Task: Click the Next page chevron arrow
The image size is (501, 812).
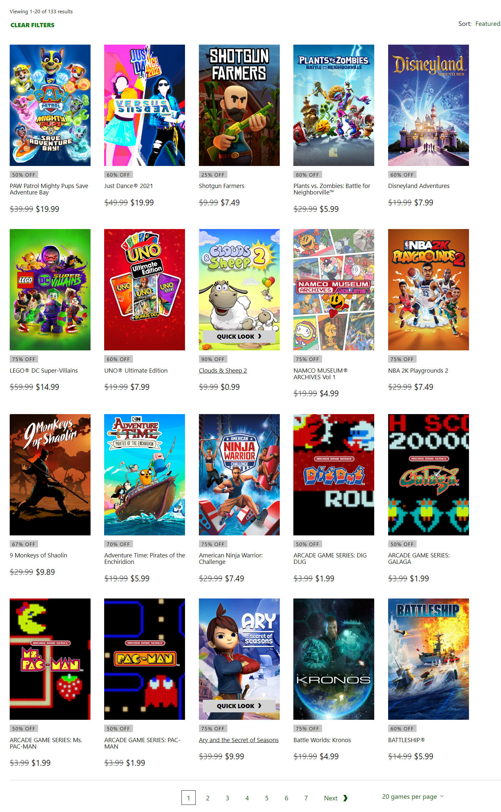Action: pos(345,798)
